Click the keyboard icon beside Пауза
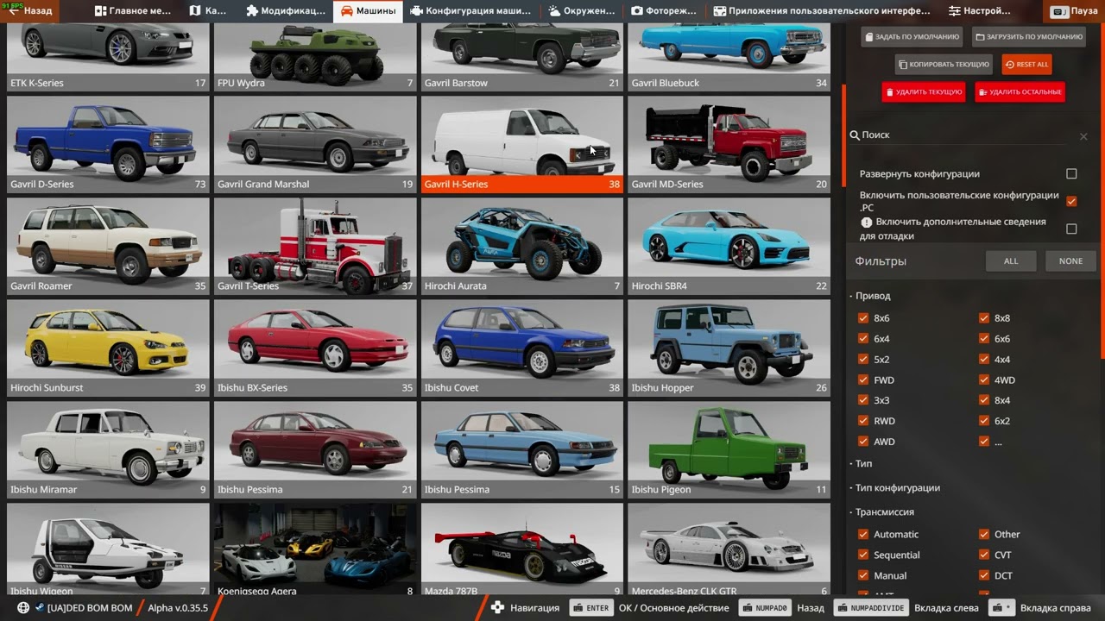Viewport: 1105px width, 621px height. pos(1058,11)
